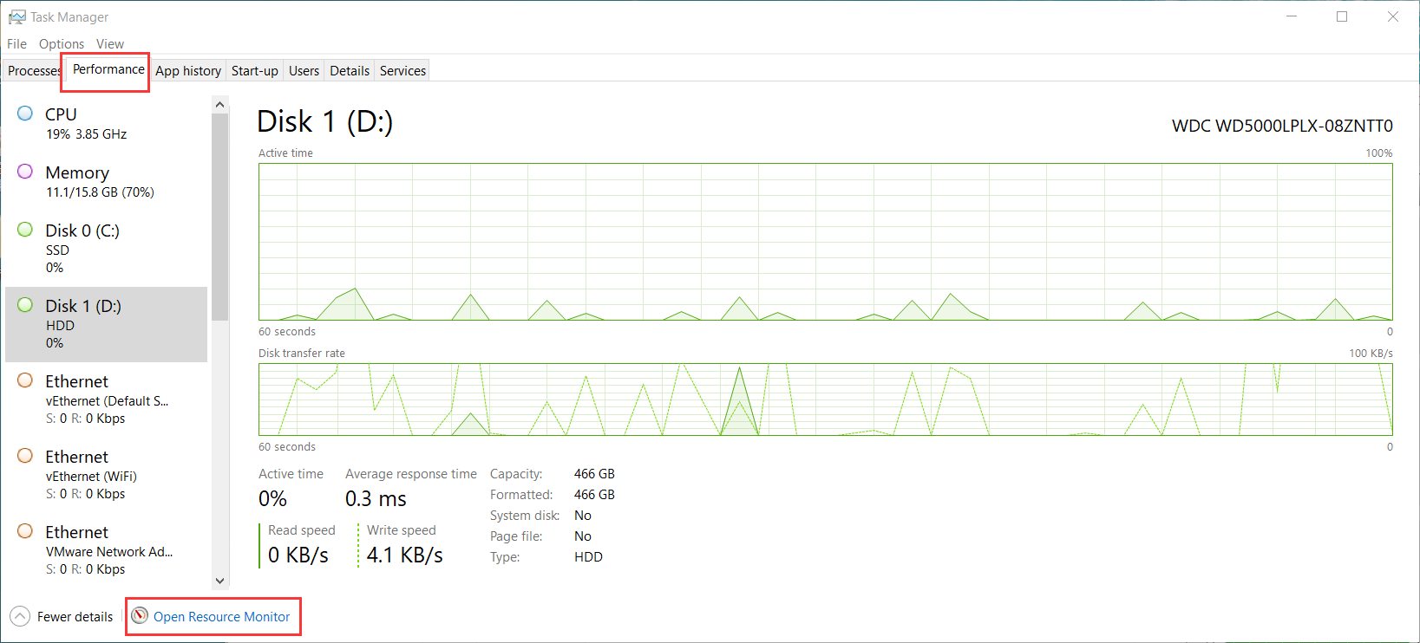Open the View menu
The image size is (1420, 643).
pyautogui.click(x=110, y=44)
